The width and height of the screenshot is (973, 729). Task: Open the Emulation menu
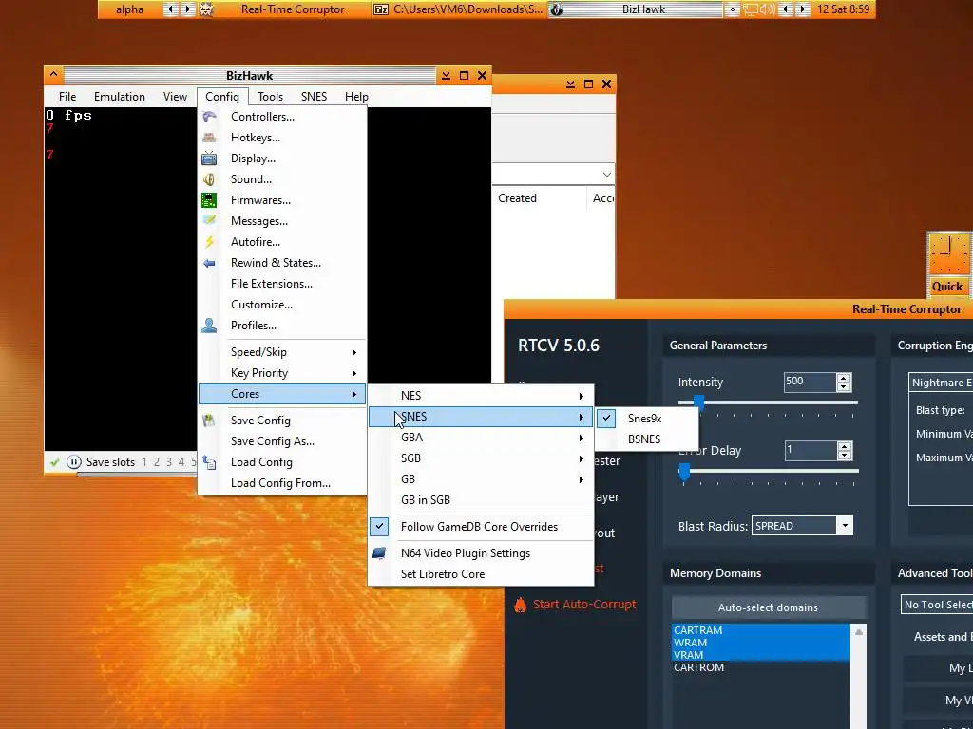pos(120,97)
